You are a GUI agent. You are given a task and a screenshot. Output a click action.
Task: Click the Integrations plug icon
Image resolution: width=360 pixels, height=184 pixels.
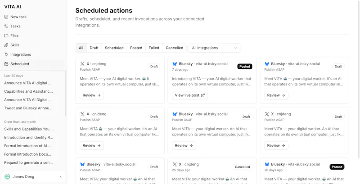coord(6,54)
